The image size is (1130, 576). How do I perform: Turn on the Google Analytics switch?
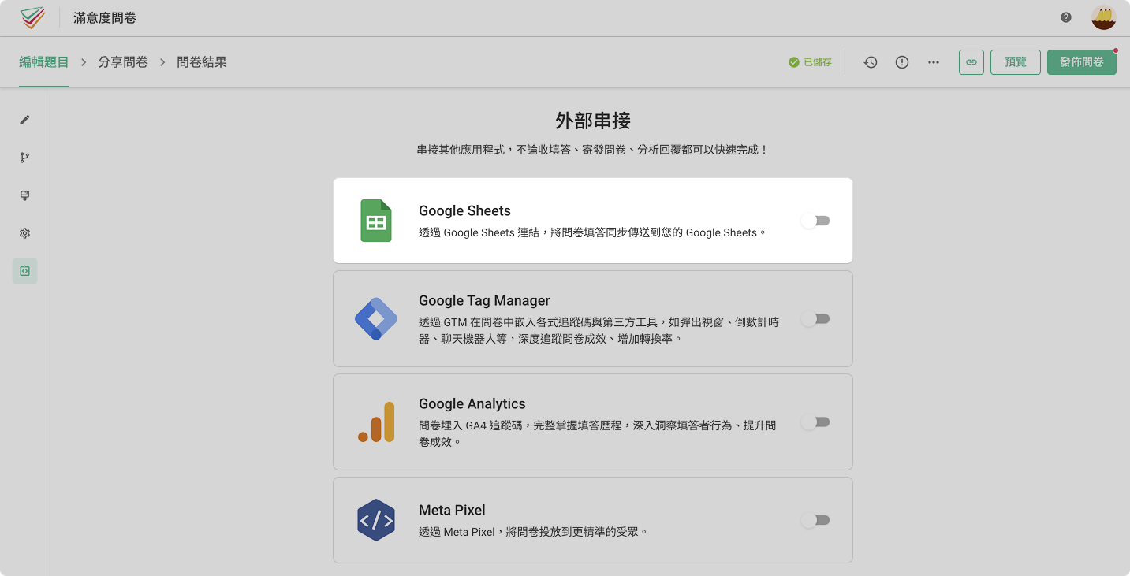coord(815,422)
